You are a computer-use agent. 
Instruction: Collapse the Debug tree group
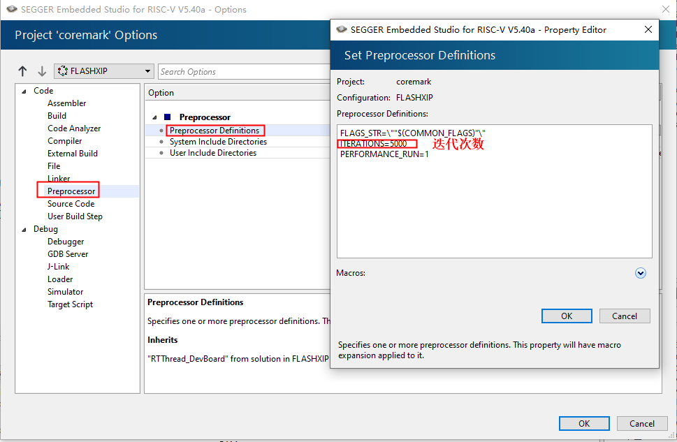click(x=24, y=229)
